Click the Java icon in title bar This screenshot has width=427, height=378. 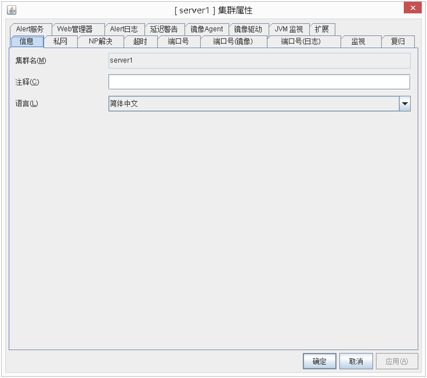(12, 10)
